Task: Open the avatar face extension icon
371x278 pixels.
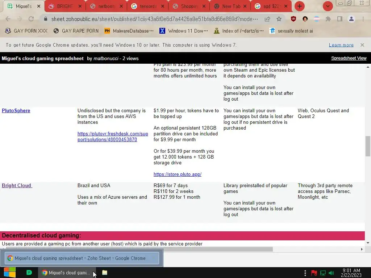Action: pyautogui.click(x=305, y=19)
